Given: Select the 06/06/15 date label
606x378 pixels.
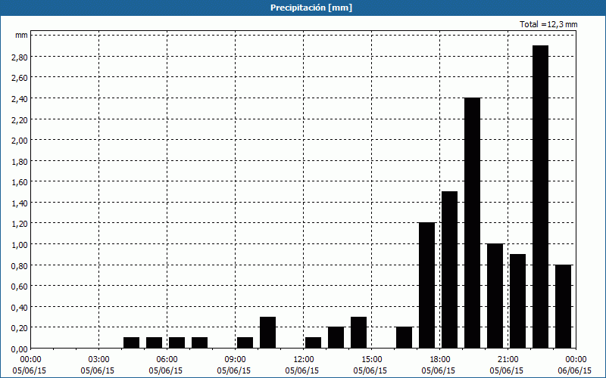Looking at the screenshot, I should click(575, 370).
